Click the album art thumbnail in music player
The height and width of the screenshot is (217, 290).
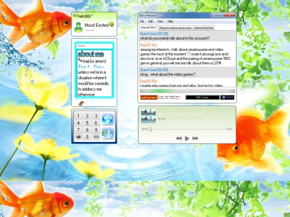coord(148,116)
